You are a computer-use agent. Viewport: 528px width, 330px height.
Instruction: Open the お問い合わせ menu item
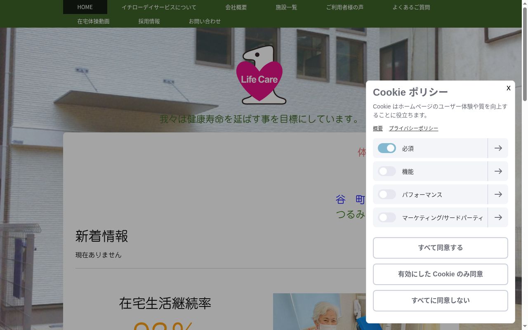tap(205, 21)
